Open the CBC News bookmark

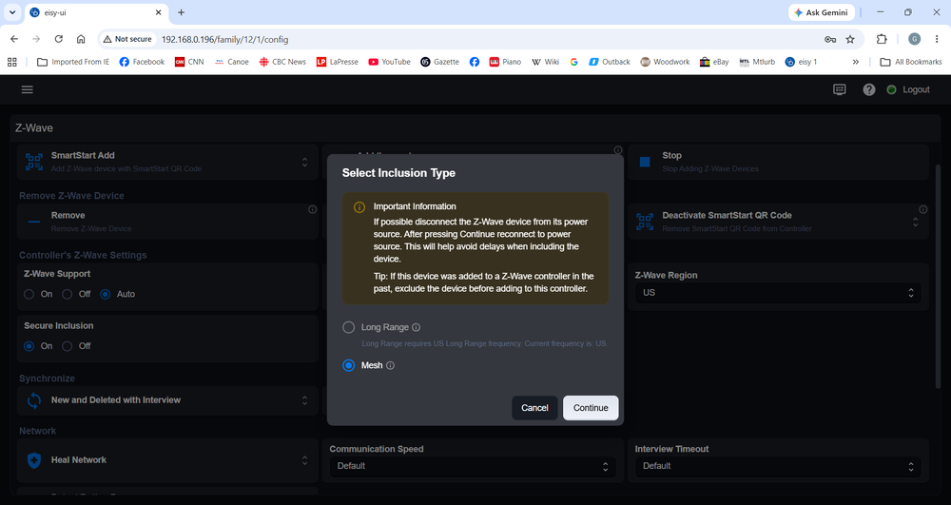click(x=282, y=62)
